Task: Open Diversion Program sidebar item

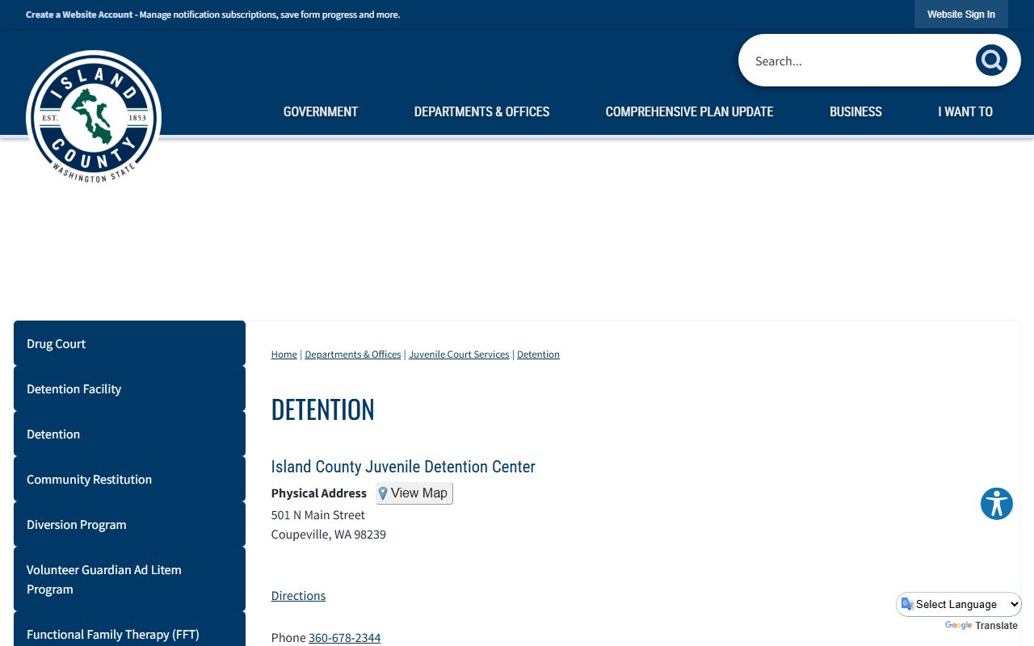Action: 129,524
